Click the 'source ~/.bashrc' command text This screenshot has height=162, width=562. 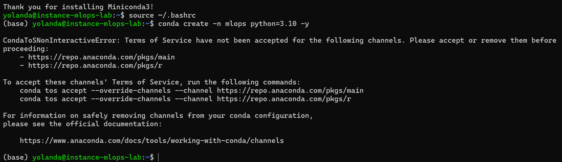[x=162, y=15]
